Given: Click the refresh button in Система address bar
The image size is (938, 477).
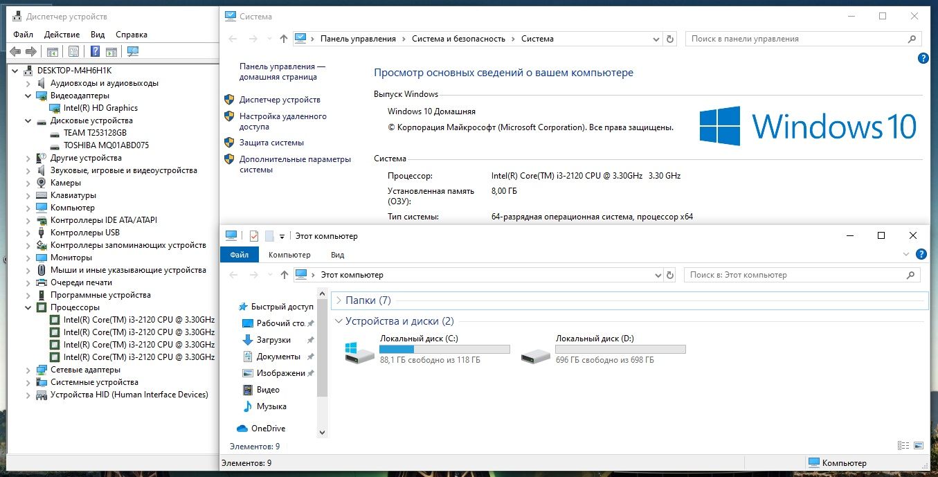Looking at the screenshot, I should 670,39.
